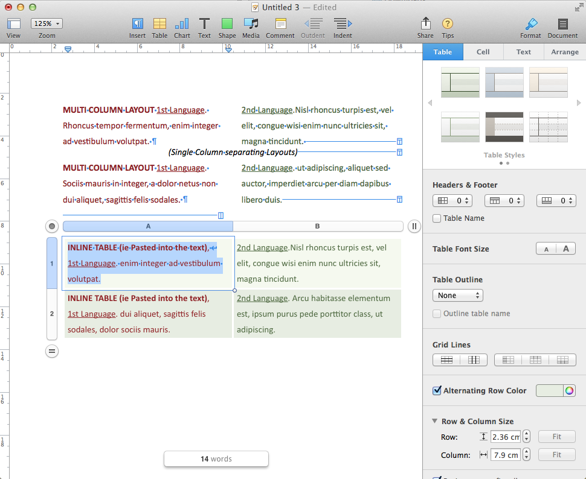586x479 pixels.
Task: Click the Indent toolbar icon
Action: click(x=343, y=24)
